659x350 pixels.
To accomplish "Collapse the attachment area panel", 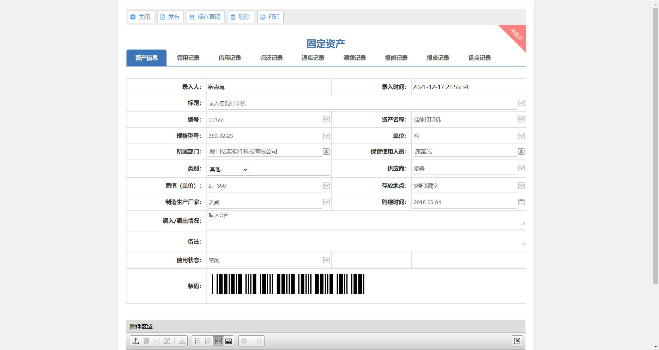I will point(517,341).
